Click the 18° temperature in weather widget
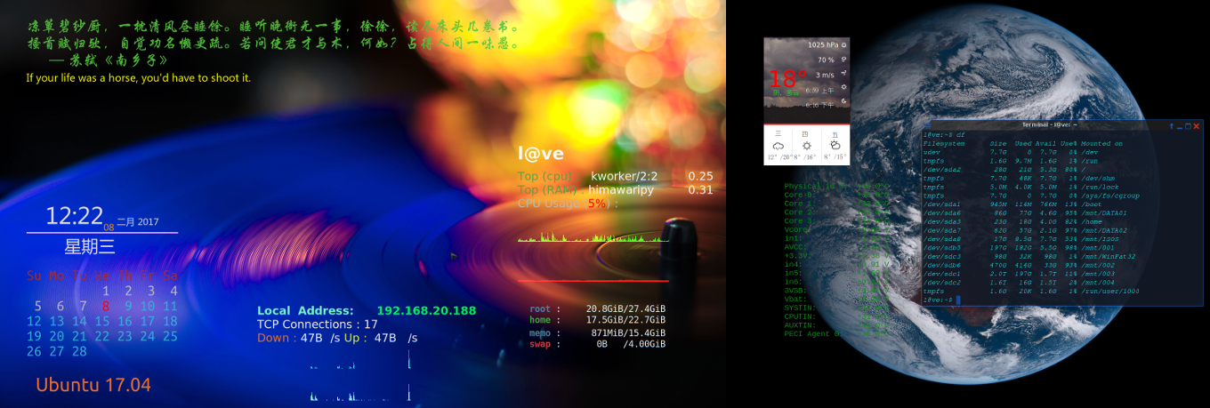This screenshot has width=1210, height=408. tap(786, 80)
